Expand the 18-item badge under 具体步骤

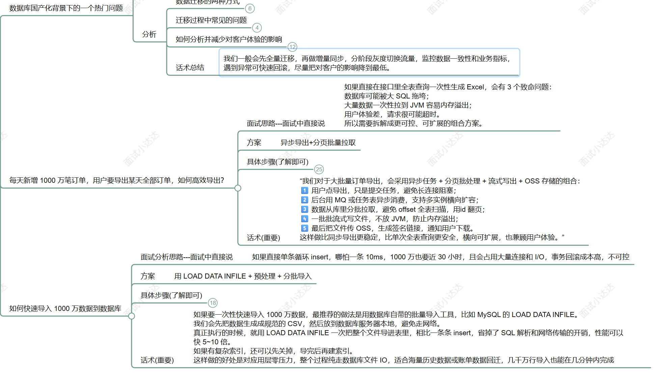(x=213, y=303)
